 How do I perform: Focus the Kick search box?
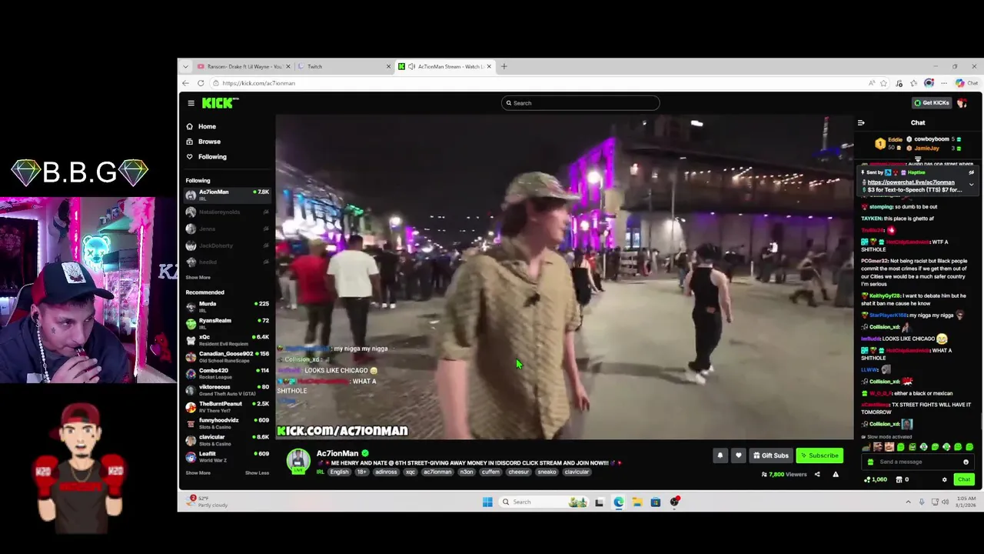coord(580,103)
